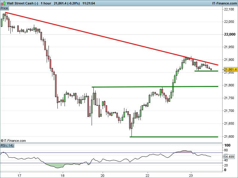Click the 'RSI ( 14)' indicator label

coord(7,145)
